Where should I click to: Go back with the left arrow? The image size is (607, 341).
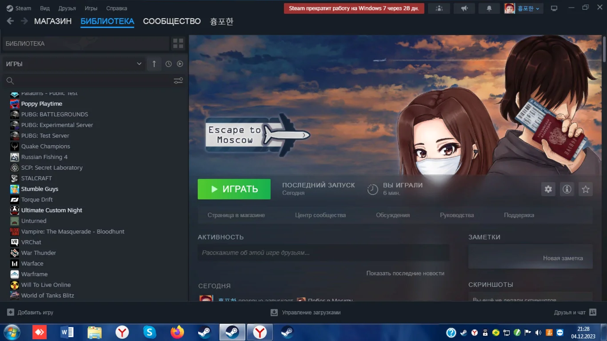coord(10,21)
